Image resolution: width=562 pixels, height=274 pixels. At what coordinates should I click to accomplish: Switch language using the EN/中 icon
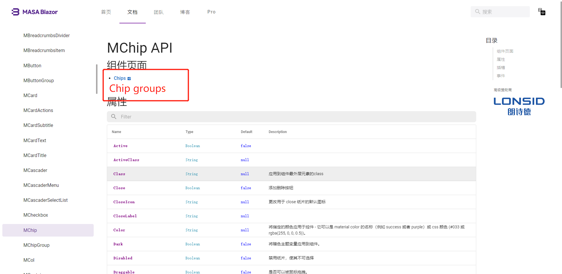pos(542,12)
